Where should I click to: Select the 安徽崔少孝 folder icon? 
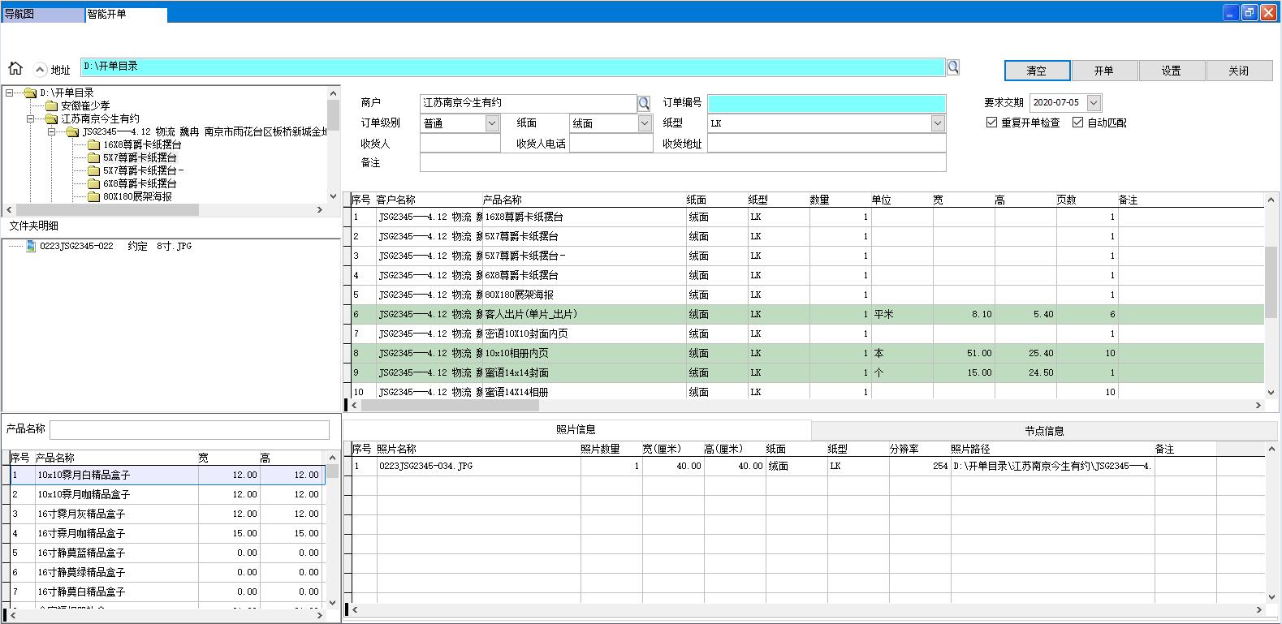pos(51,105)
